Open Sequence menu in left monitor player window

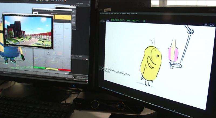point(27,16)
